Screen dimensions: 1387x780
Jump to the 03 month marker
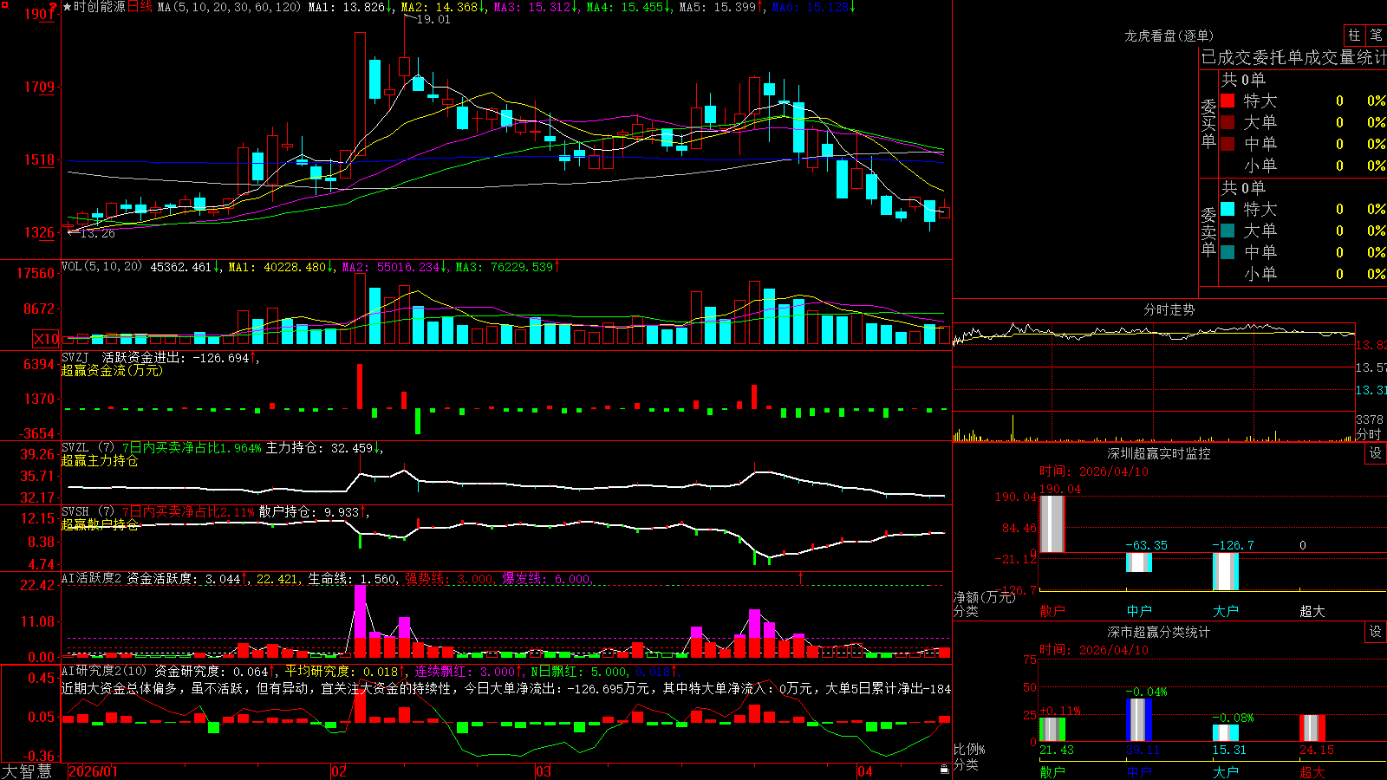544,771
